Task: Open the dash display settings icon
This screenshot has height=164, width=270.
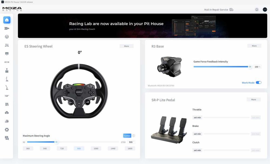Action: point(7,54)
